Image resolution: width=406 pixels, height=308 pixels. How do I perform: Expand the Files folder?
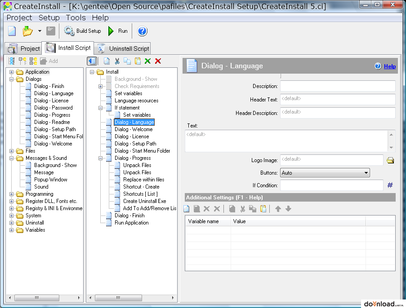point(11,151)
